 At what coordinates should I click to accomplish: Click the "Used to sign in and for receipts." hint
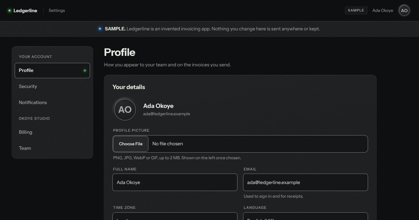[273, 196]
